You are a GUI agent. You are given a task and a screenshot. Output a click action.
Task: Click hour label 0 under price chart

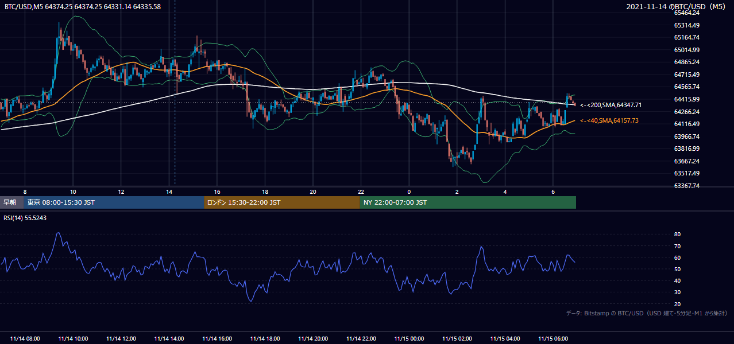pyautogui.click(x=409, y=191)
